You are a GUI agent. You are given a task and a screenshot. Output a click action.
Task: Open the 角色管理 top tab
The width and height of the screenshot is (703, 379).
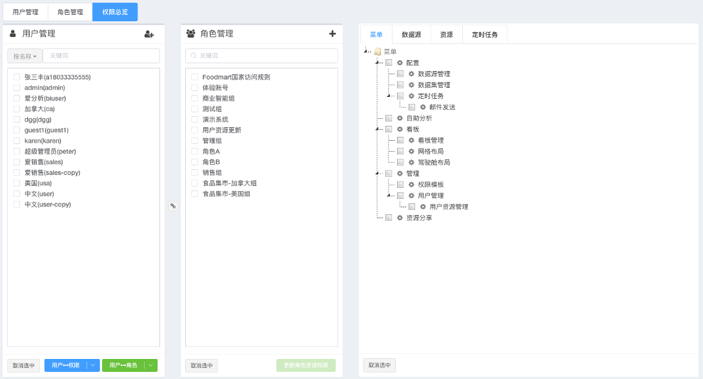(70, 12)
